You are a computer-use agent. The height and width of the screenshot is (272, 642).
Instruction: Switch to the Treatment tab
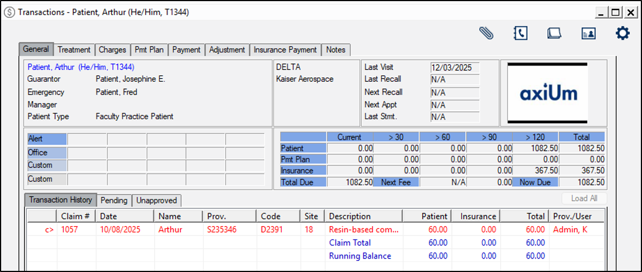(74, 50)
